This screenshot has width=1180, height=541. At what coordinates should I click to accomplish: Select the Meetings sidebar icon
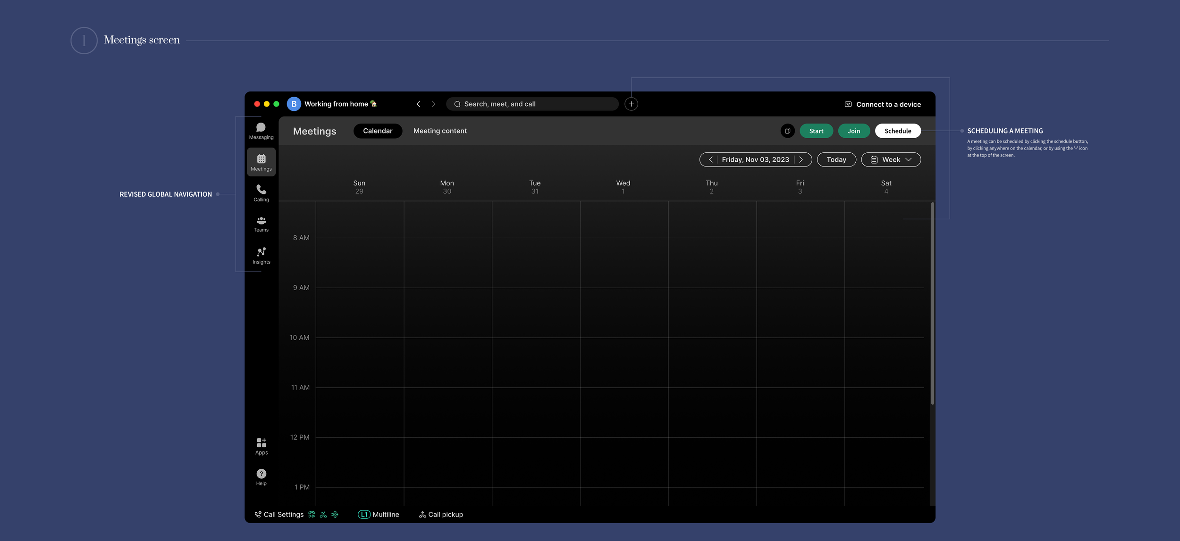[x=261, y=162]
